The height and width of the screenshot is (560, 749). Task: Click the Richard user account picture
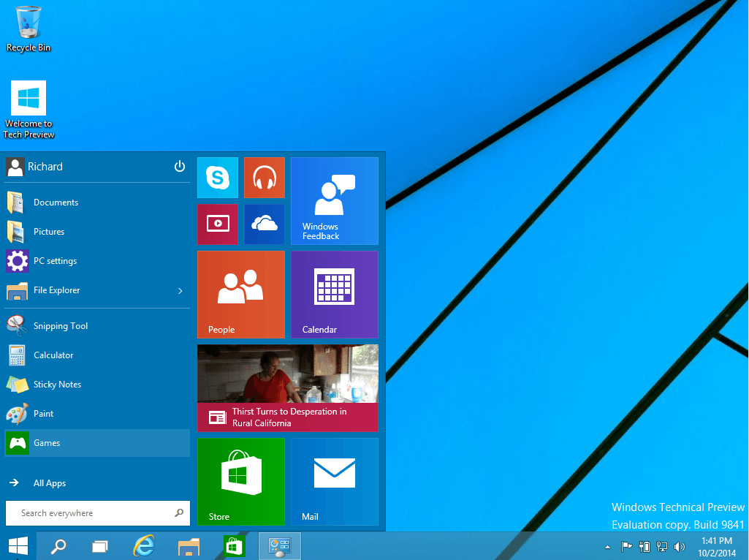click(15, 167)
